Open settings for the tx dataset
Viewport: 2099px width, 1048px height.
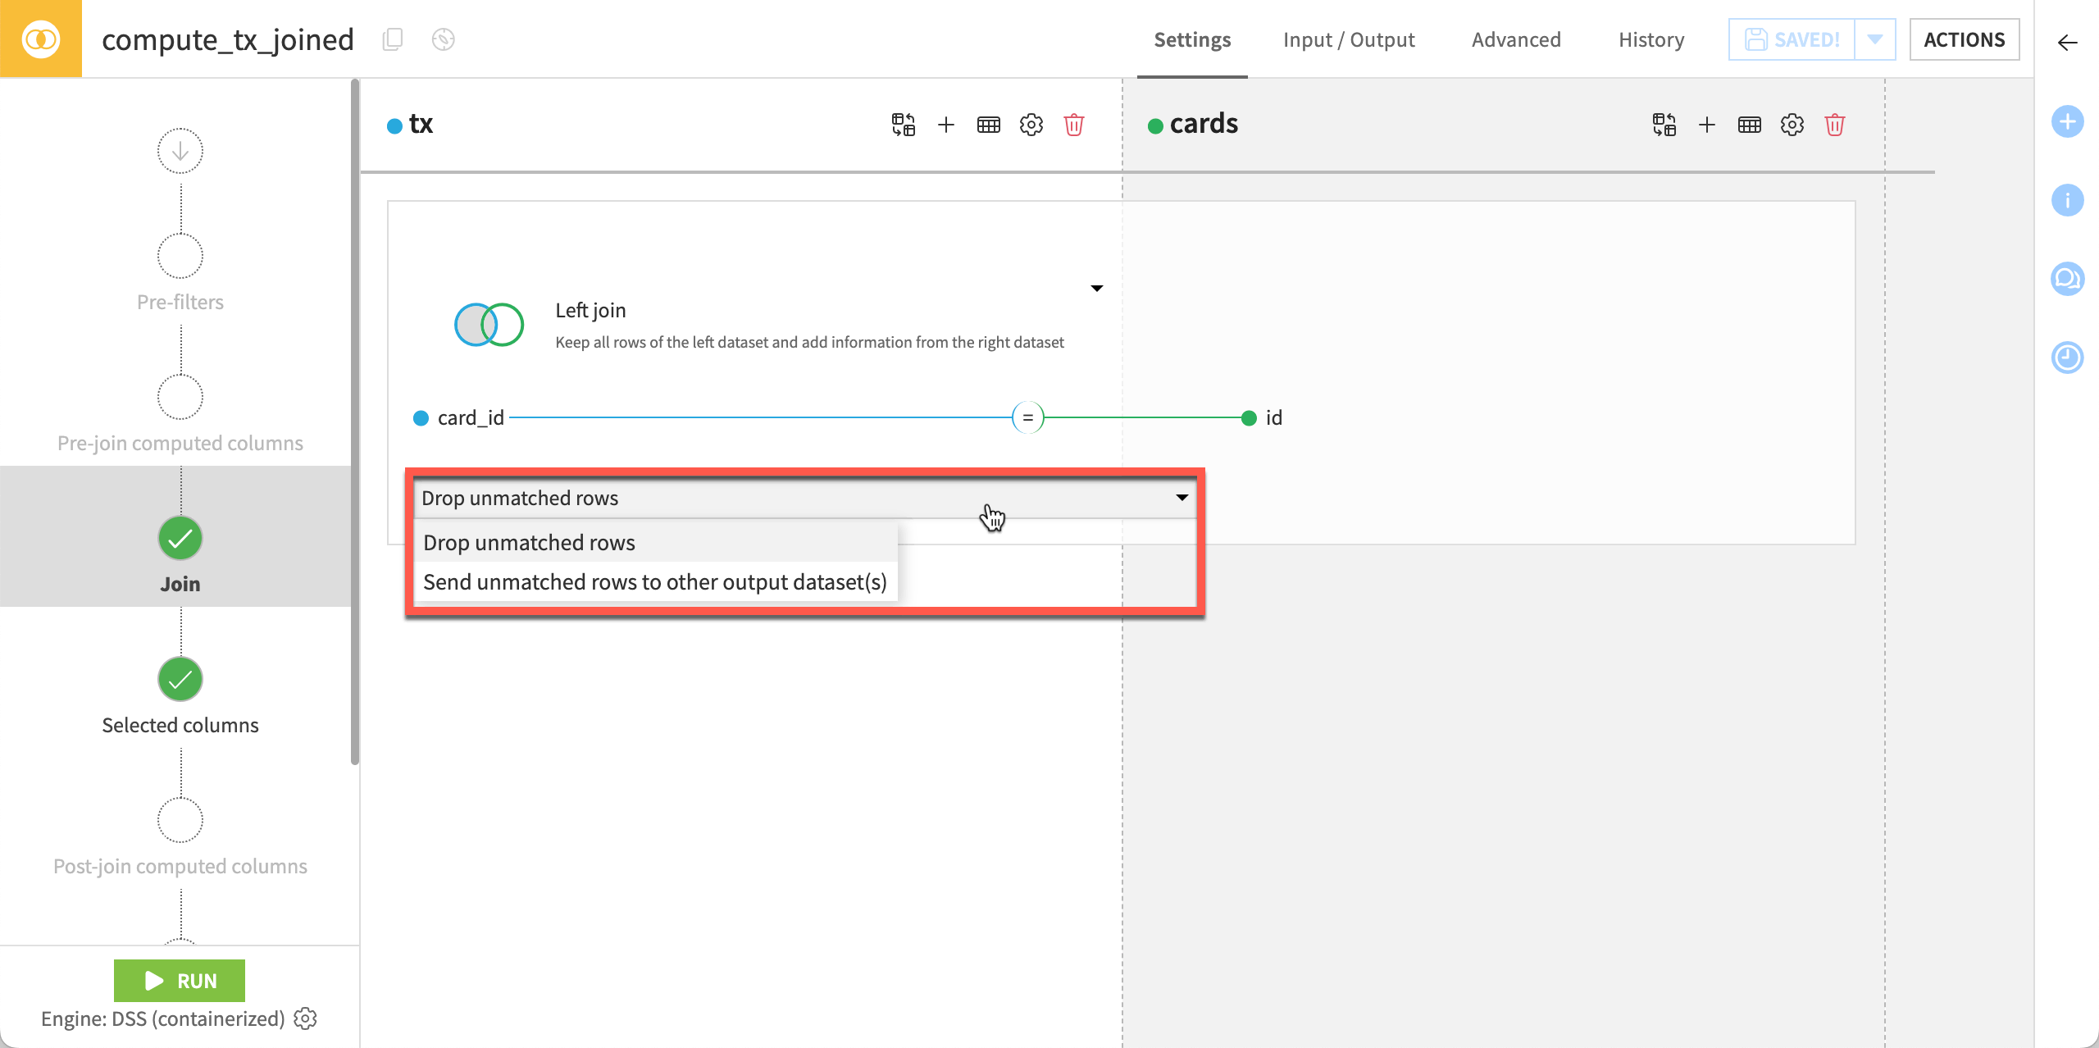(x=1031, y=125)
